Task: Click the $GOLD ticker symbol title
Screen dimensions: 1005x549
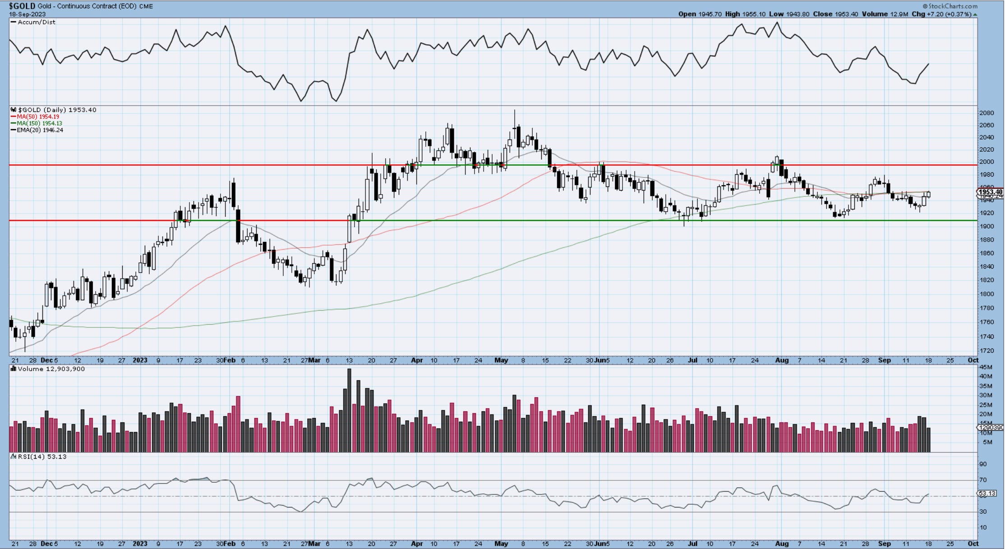Action: point(22,6)
